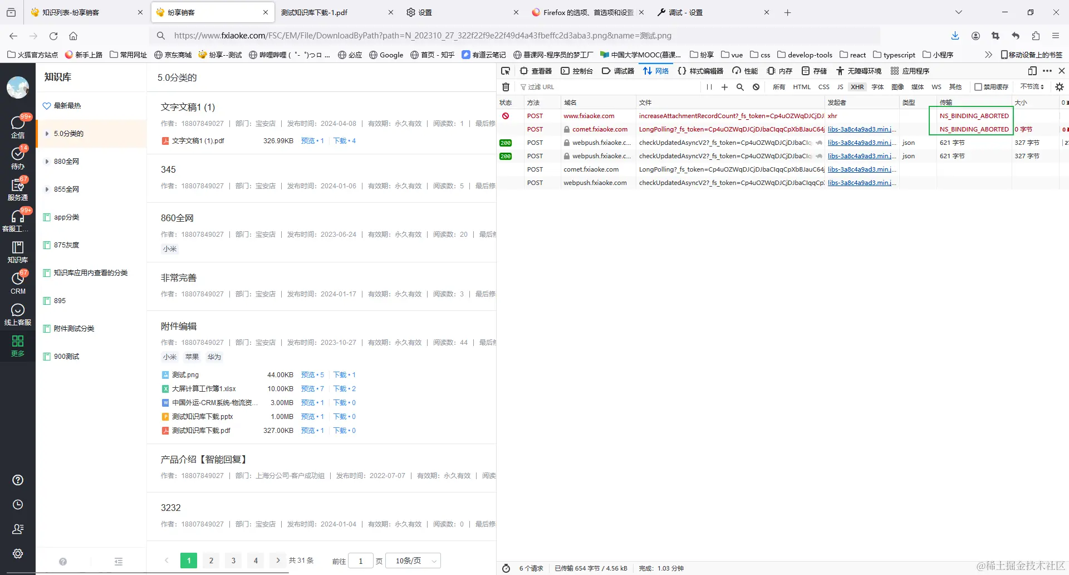
Task: Open the 10条/页 page size dropdown
Action: [413, 561]
